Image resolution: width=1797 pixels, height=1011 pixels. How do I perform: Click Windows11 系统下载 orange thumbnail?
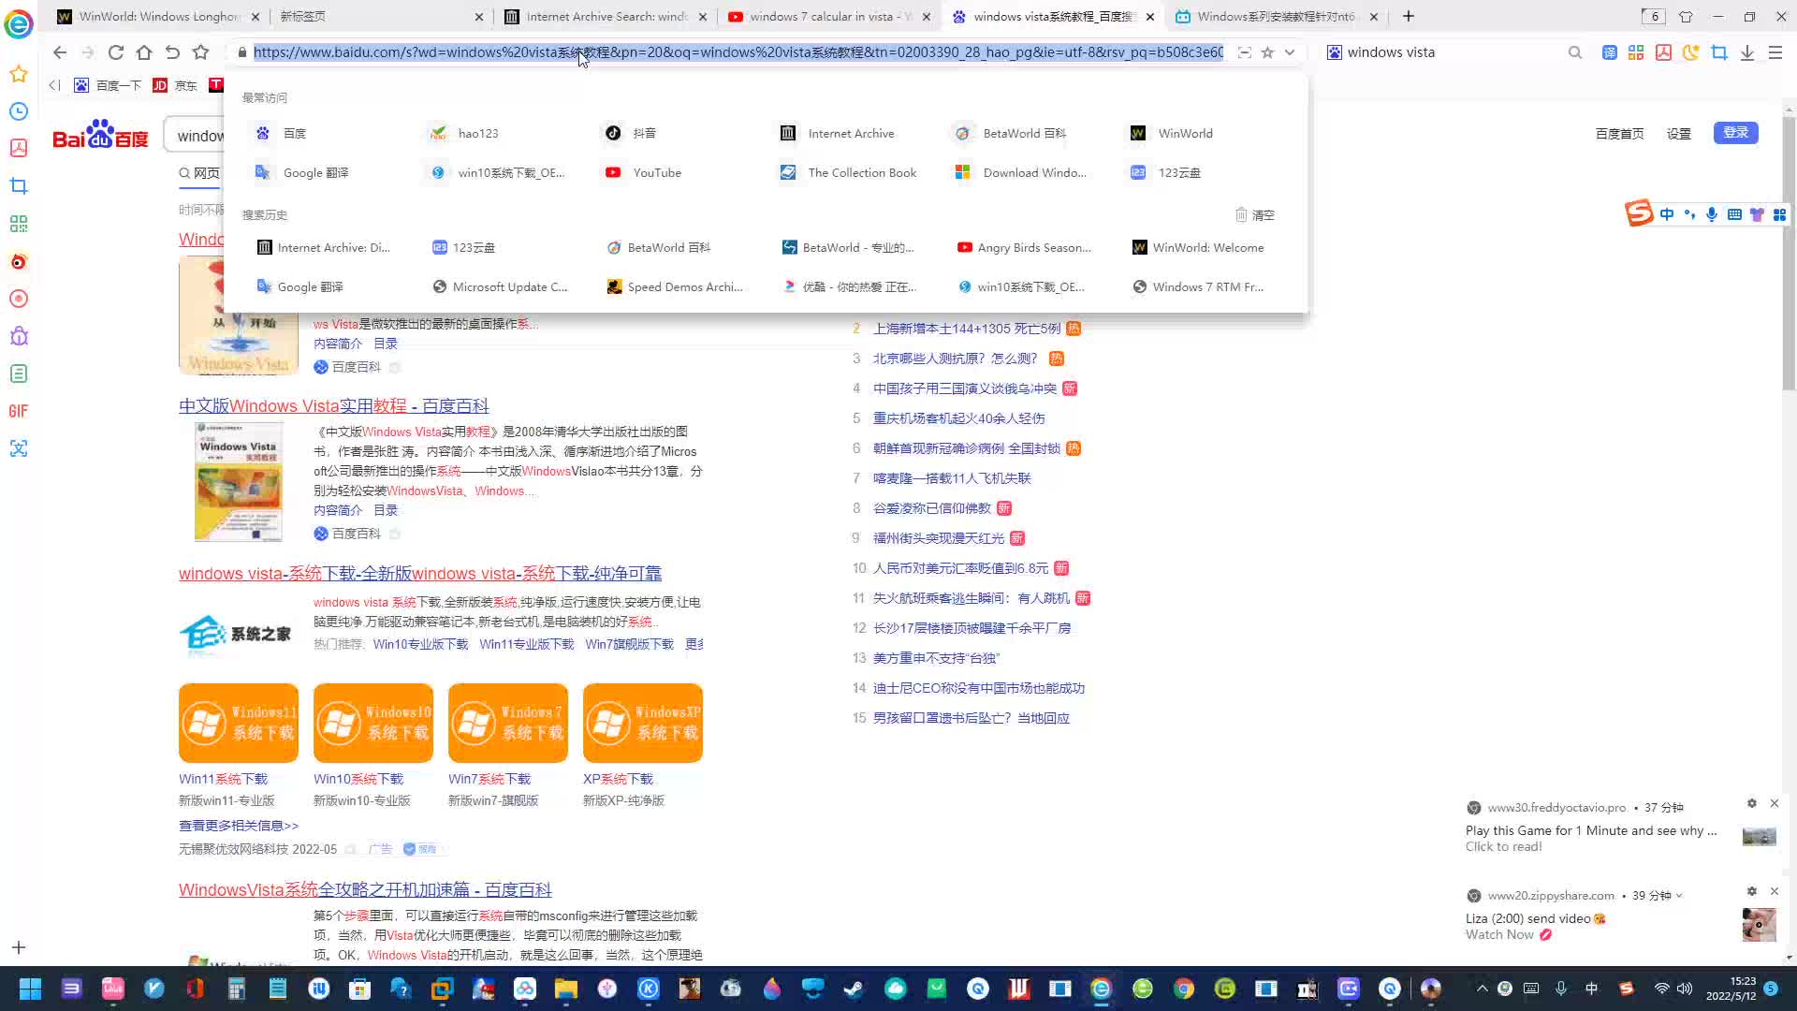239,723
